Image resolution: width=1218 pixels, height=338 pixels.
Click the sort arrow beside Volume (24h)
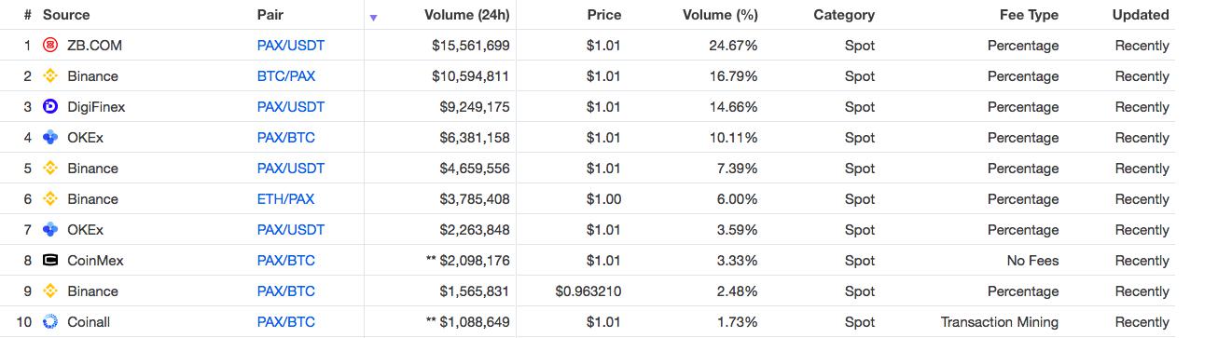pyautogui.click(x=374, y=17)
